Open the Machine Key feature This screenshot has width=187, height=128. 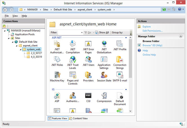(x=57, y=77)
